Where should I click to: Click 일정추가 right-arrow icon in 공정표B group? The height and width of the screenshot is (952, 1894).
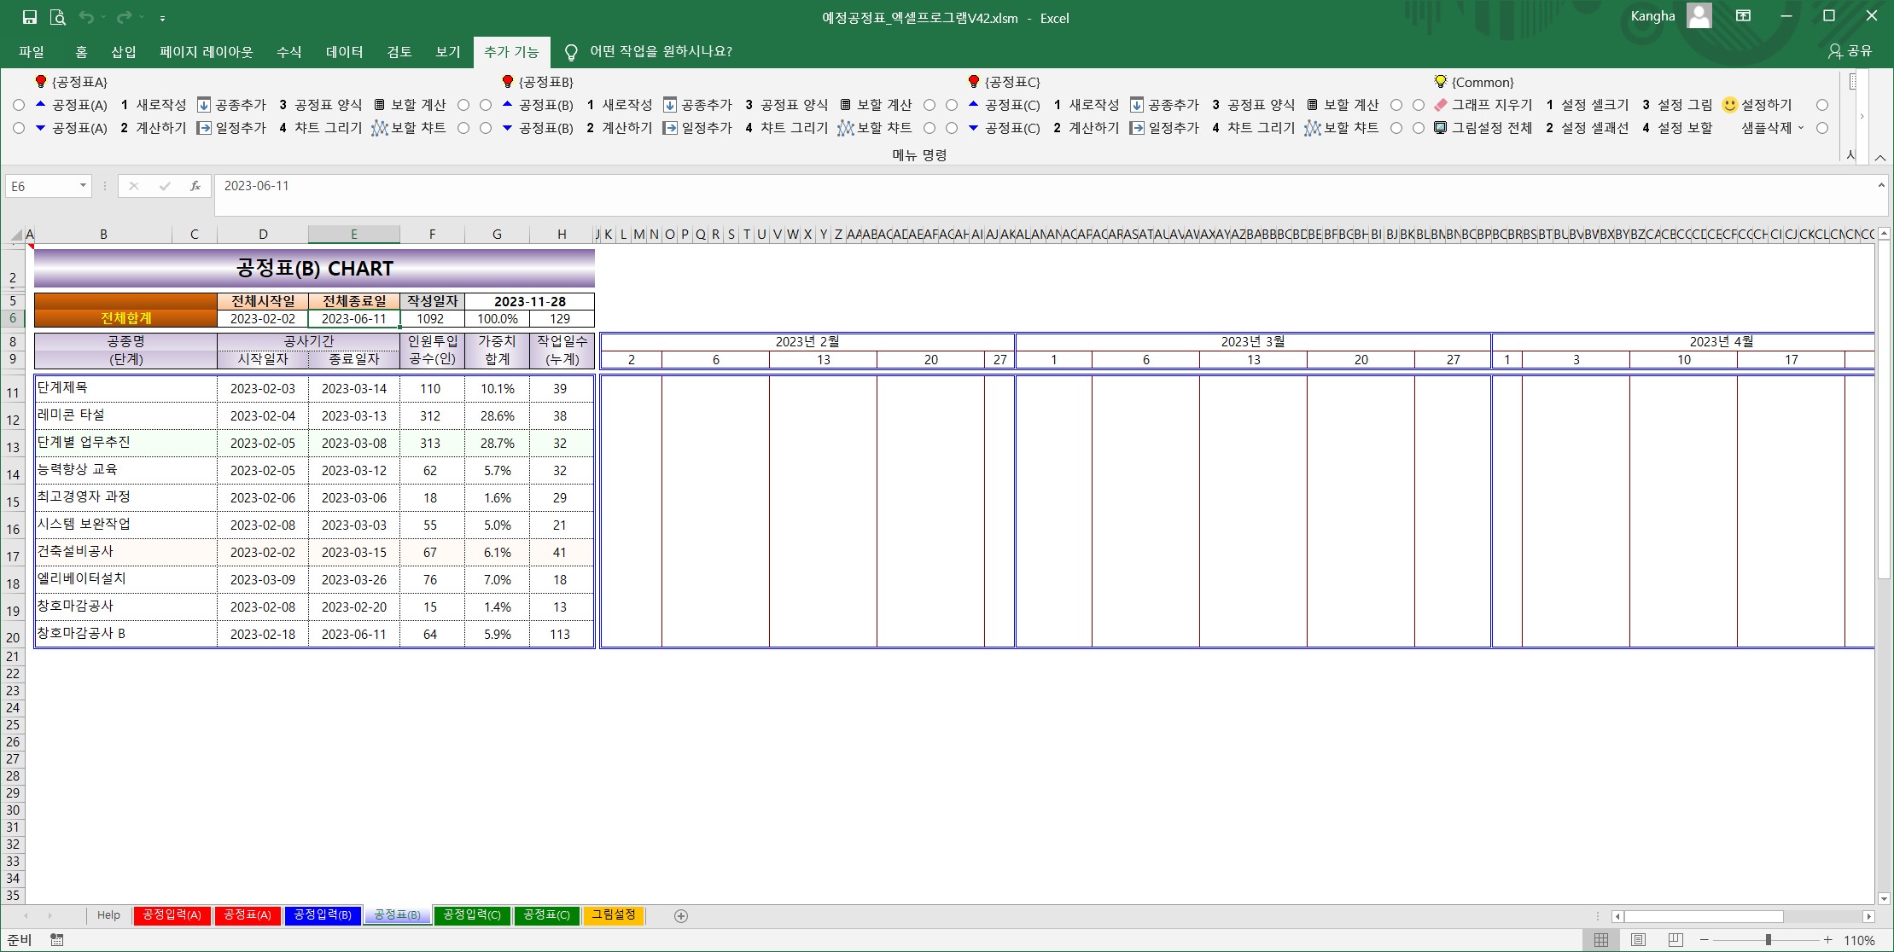(x=670, y=128)
